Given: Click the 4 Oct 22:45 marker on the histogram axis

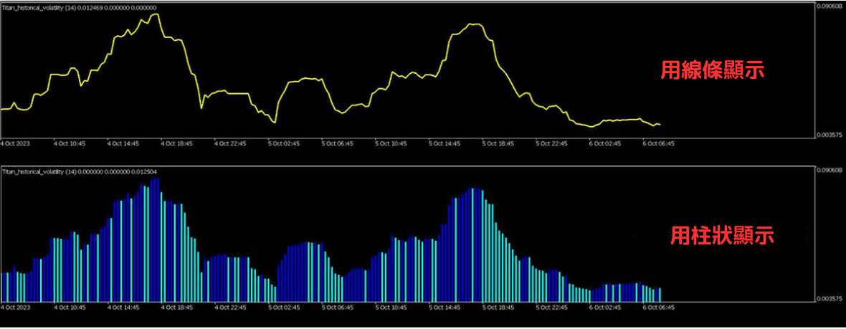Looking at the screenshot, I should point(231,307).
